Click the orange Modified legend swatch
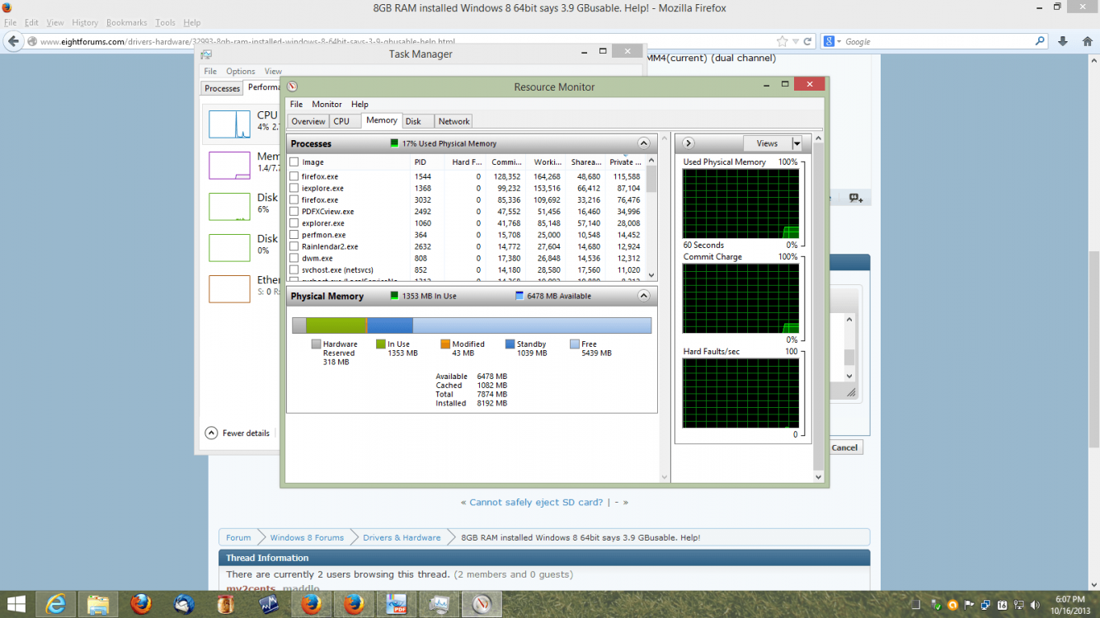Viewport: 1100px width, 618px height. [445, 344]
